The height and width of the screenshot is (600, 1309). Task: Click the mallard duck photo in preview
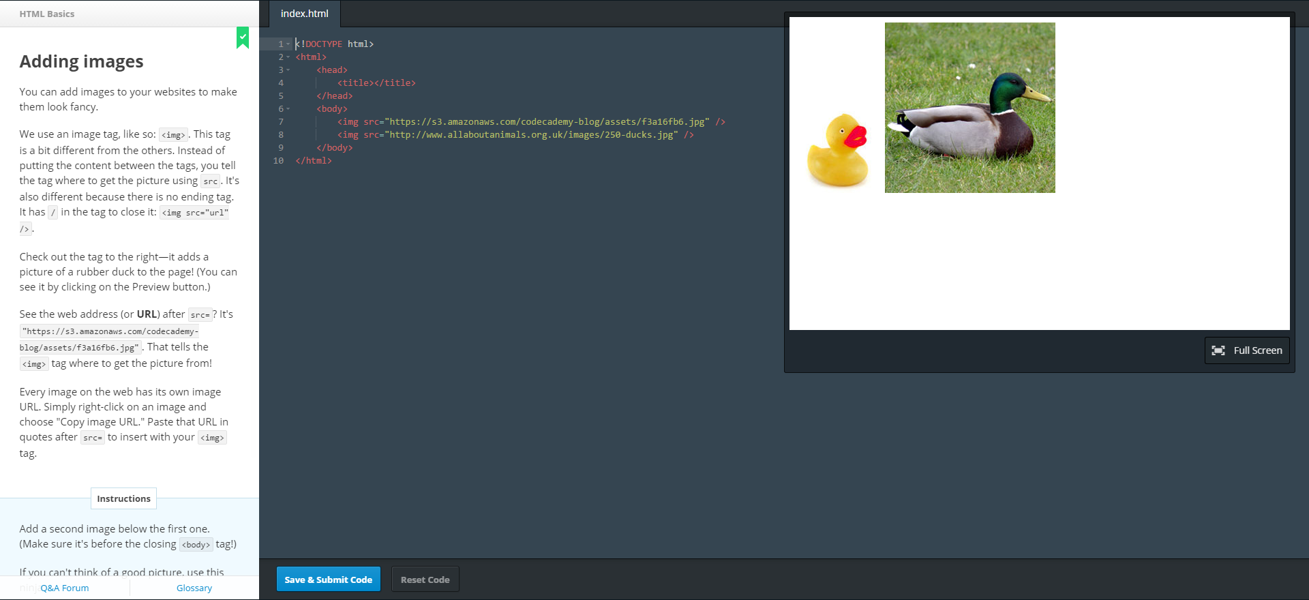969,108
